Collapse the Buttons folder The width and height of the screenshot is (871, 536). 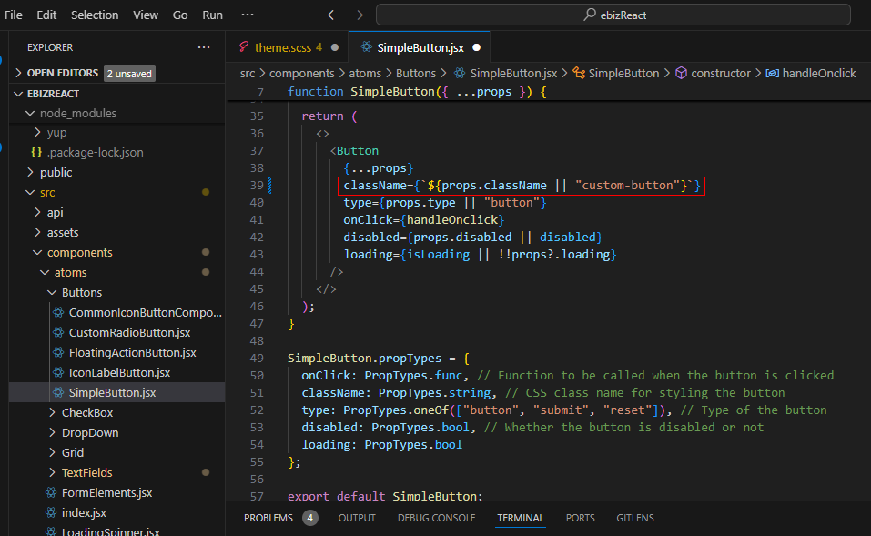pyautogui.click(x=75, y=292)
